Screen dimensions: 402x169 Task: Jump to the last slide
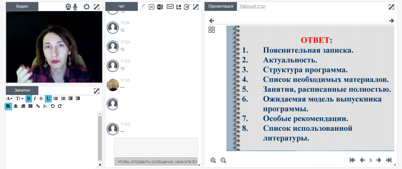[389, 160]
